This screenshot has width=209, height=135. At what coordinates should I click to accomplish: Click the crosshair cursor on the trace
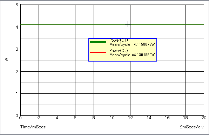[x=128, y=24]
